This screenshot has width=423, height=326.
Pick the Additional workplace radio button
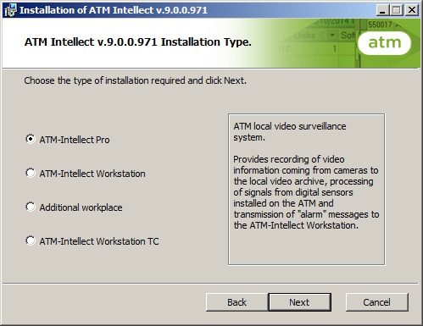(x=31, y=207)
